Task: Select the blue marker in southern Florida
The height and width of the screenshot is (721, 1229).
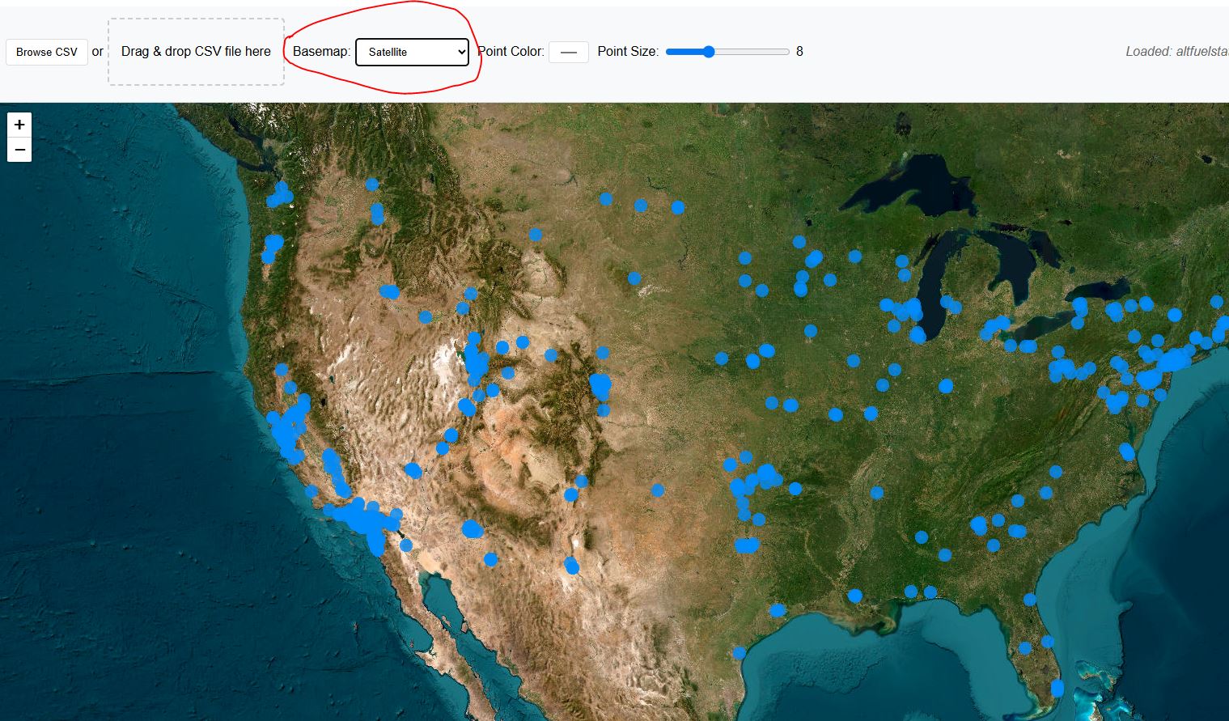Action: pyautogui.click(x=1056, y=688)
